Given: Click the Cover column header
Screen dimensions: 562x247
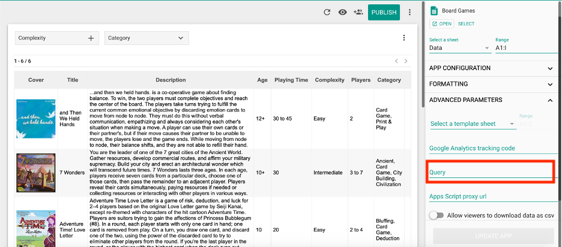Looking at the screenshot, I should [36, 80].
